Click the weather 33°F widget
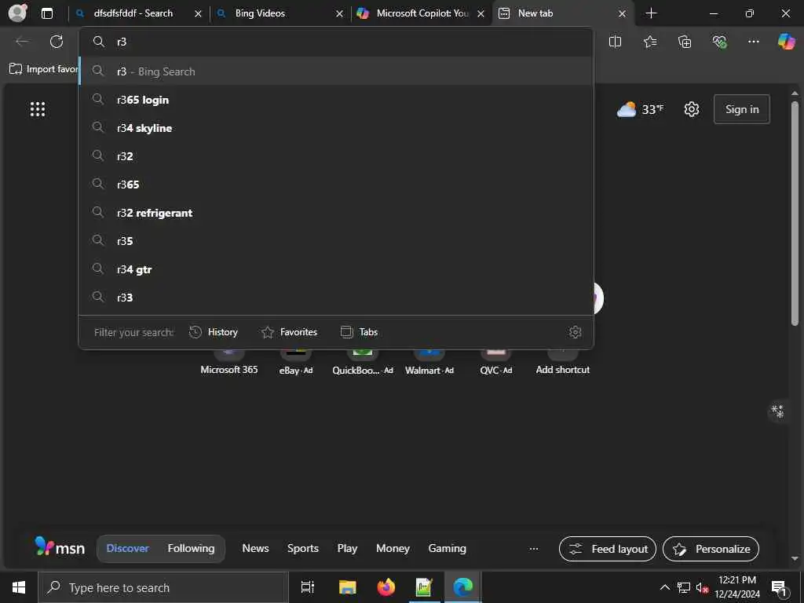804x603 pixels. coord(640,109)
